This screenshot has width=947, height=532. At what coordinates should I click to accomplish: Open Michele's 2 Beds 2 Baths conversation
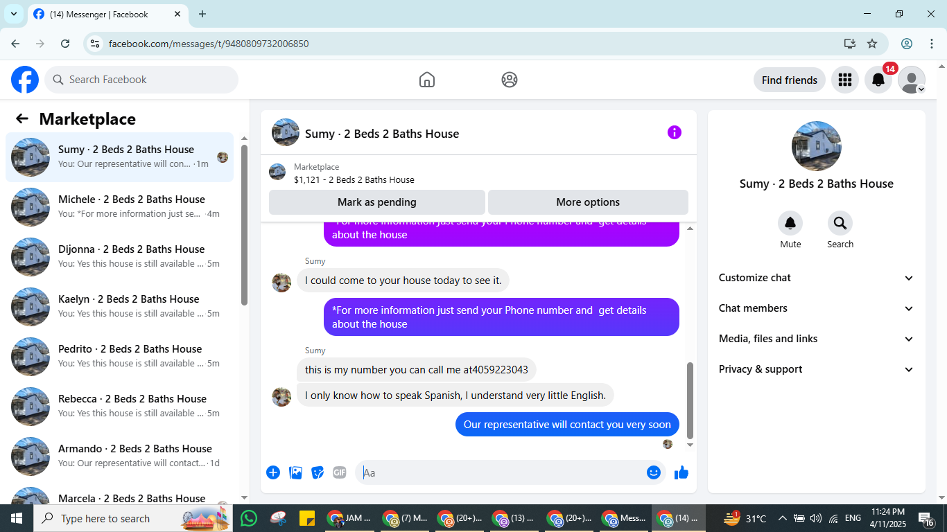120,207
